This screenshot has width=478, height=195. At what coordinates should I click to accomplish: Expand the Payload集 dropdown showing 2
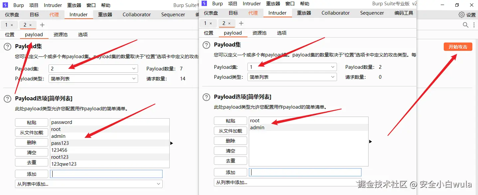point(93,69)
